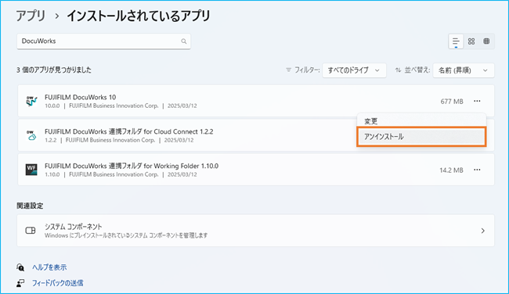This screenshot has height=294, width=509.
Task: Switch to list view layout
Action: [456, 41]
